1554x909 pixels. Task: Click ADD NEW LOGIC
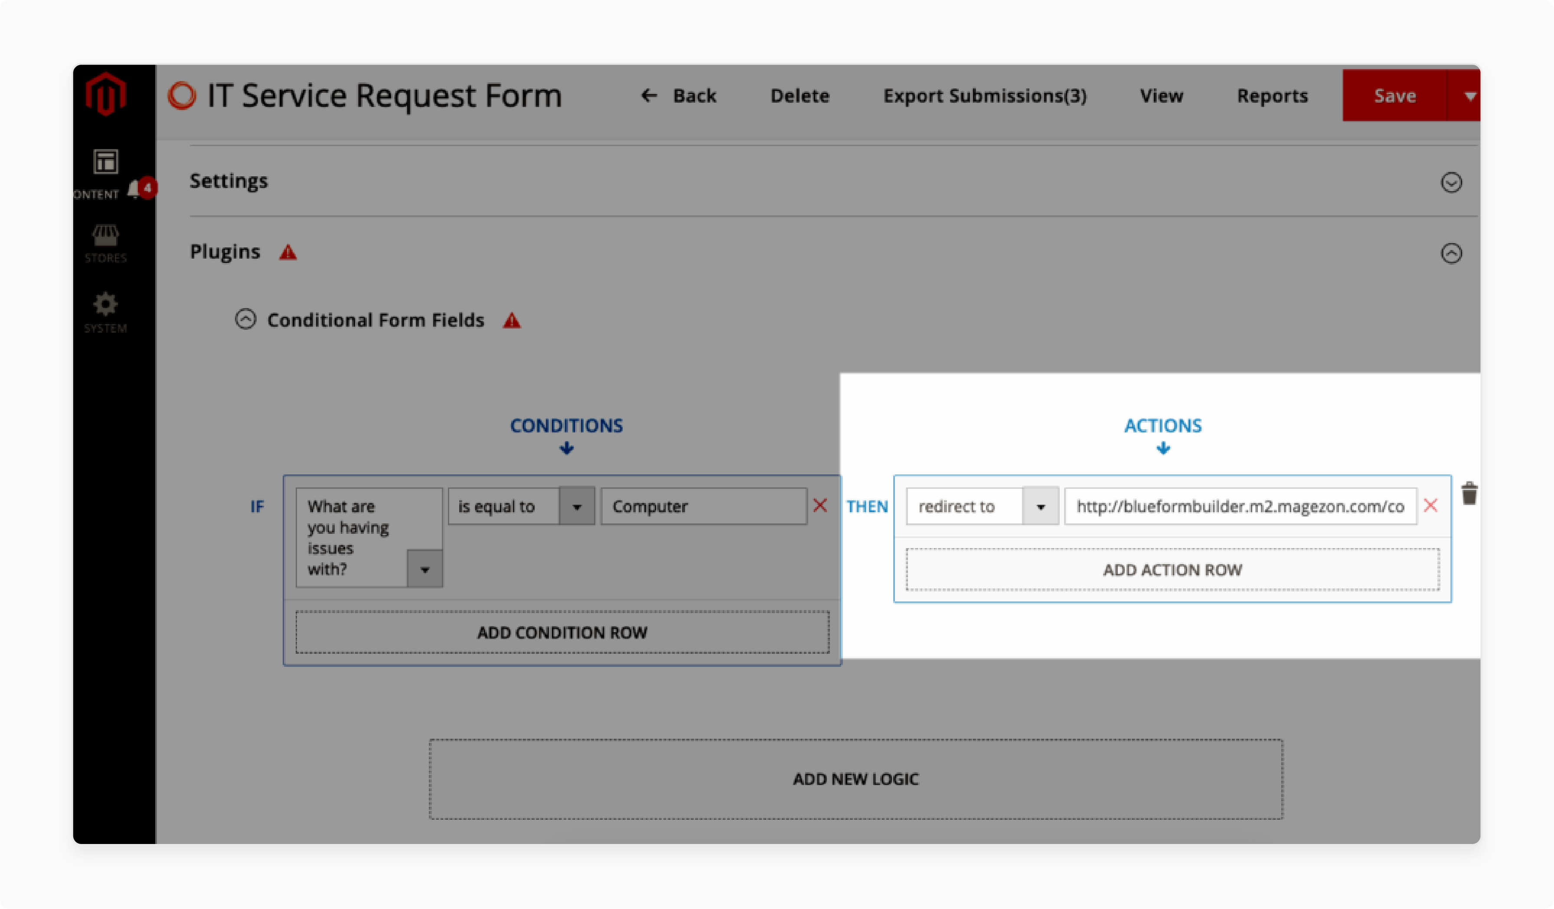coord(856,779)
